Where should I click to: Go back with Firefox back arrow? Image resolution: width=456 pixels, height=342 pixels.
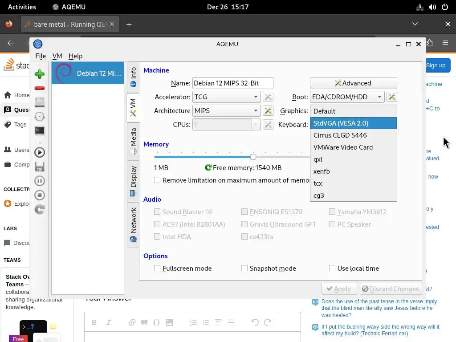click(11, 43)
